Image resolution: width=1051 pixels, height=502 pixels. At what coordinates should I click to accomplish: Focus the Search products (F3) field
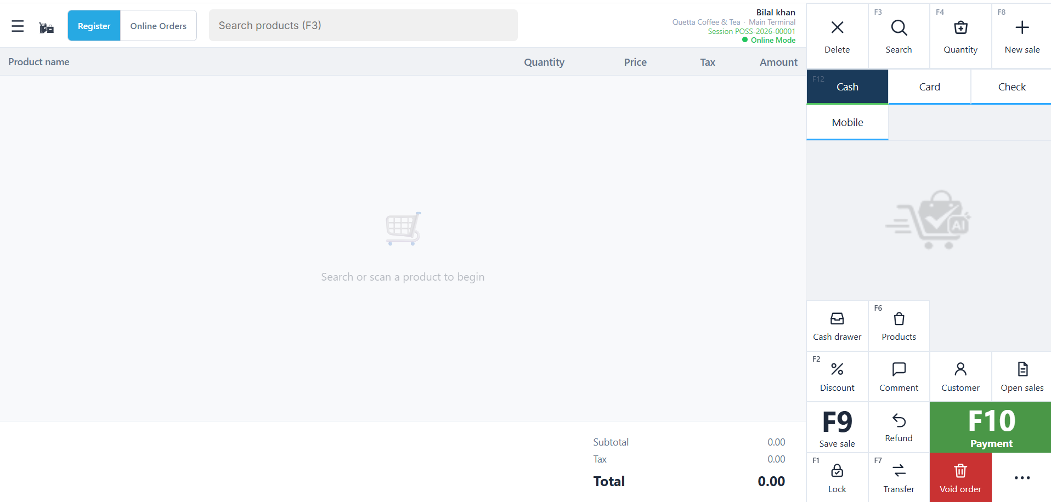(x=363, y=25)
